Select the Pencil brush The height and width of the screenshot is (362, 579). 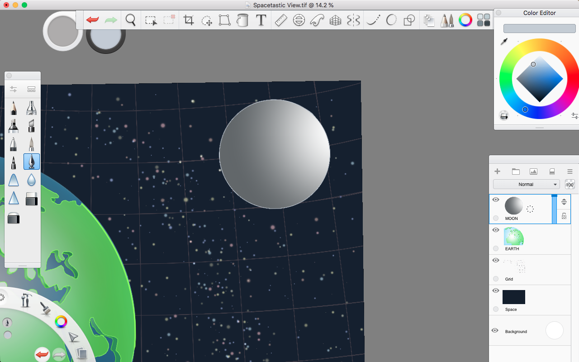pos(13,107)
